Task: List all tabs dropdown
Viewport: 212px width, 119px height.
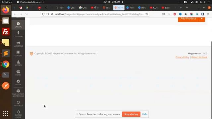Action: tap(187, 8)
